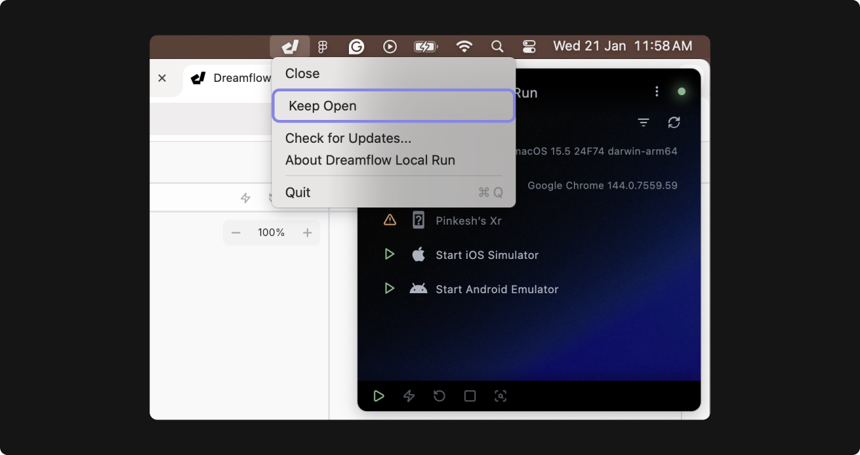This screenshot has height=455, width=860.
Task: Start the Android Emulator
Action: (496, 289)
